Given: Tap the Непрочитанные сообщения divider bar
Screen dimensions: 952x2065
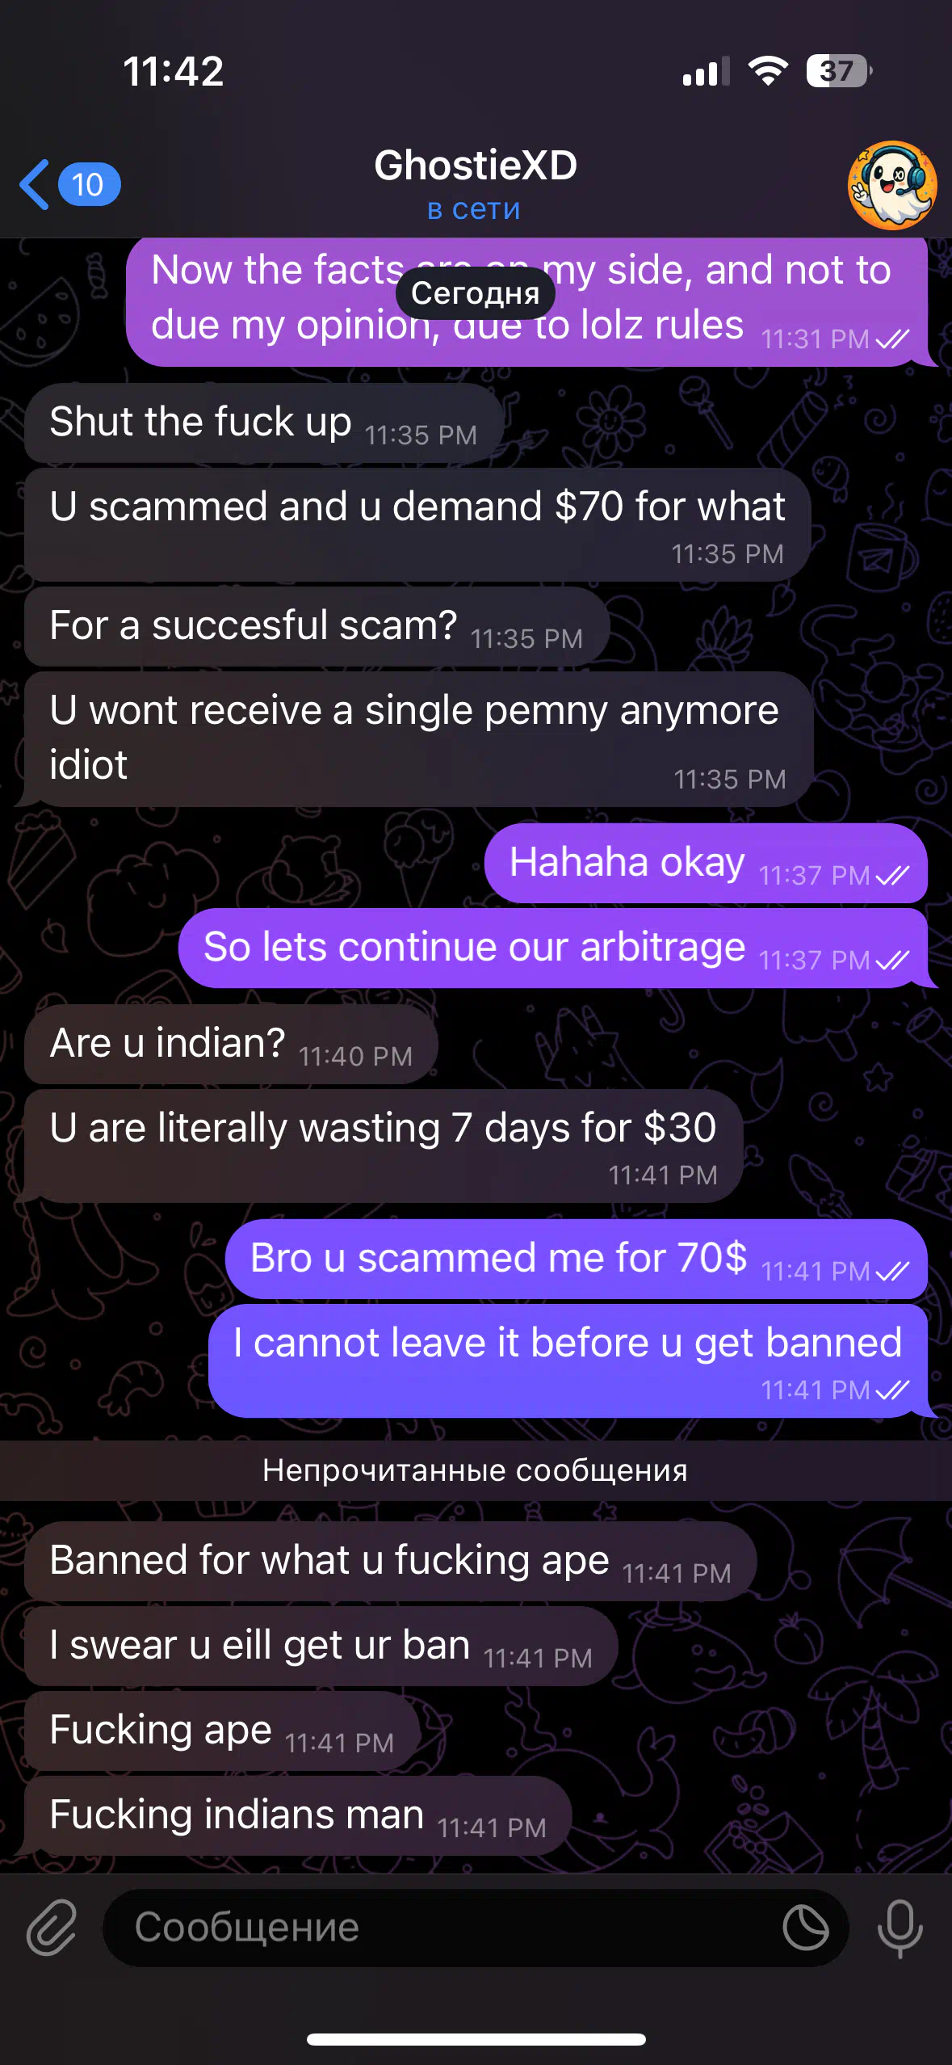Looking at the screenshot, I should point(476,1470).
